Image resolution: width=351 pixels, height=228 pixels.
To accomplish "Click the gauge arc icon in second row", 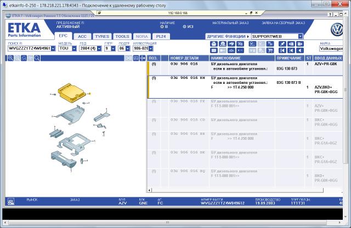I will pos(231,50).
